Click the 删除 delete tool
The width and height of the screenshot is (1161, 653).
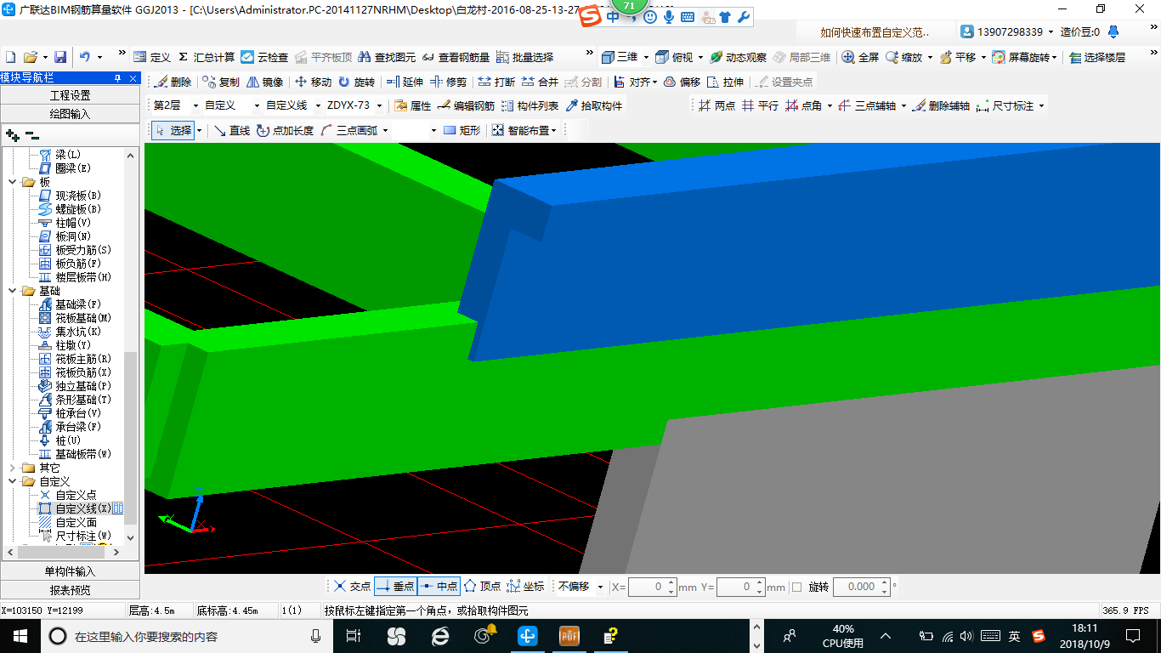click(173, 82)
